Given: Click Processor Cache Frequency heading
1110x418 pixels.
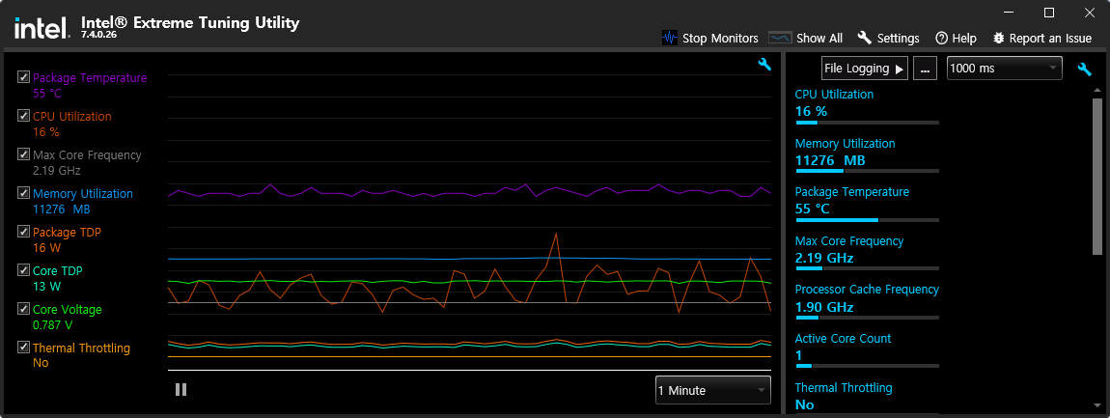Looking at the screenshot, I should (867, 289).
